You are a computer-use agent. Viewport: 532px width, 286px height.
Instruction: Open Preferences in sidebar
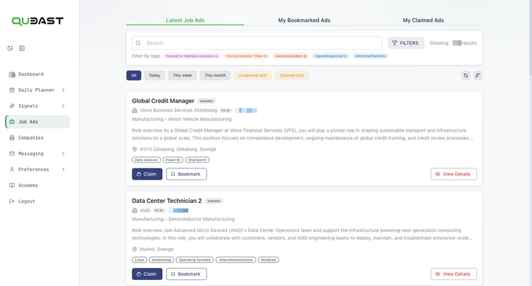click(37, 170)
